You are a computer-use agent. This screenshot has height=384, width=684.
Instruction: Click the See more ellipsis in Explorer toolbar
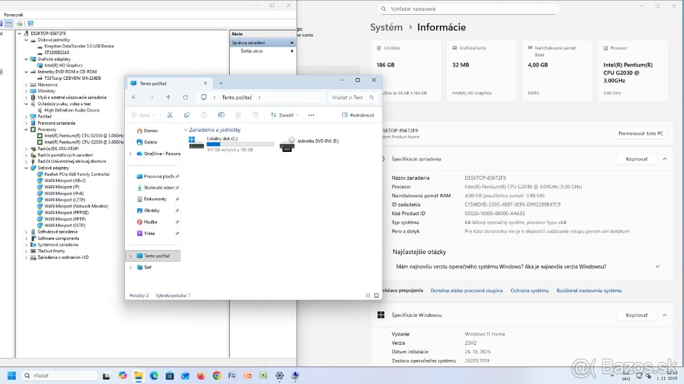tap(310, 115)
